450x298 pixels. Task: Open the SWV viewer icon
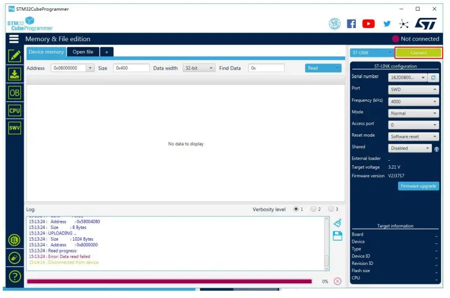pos(15,128)
